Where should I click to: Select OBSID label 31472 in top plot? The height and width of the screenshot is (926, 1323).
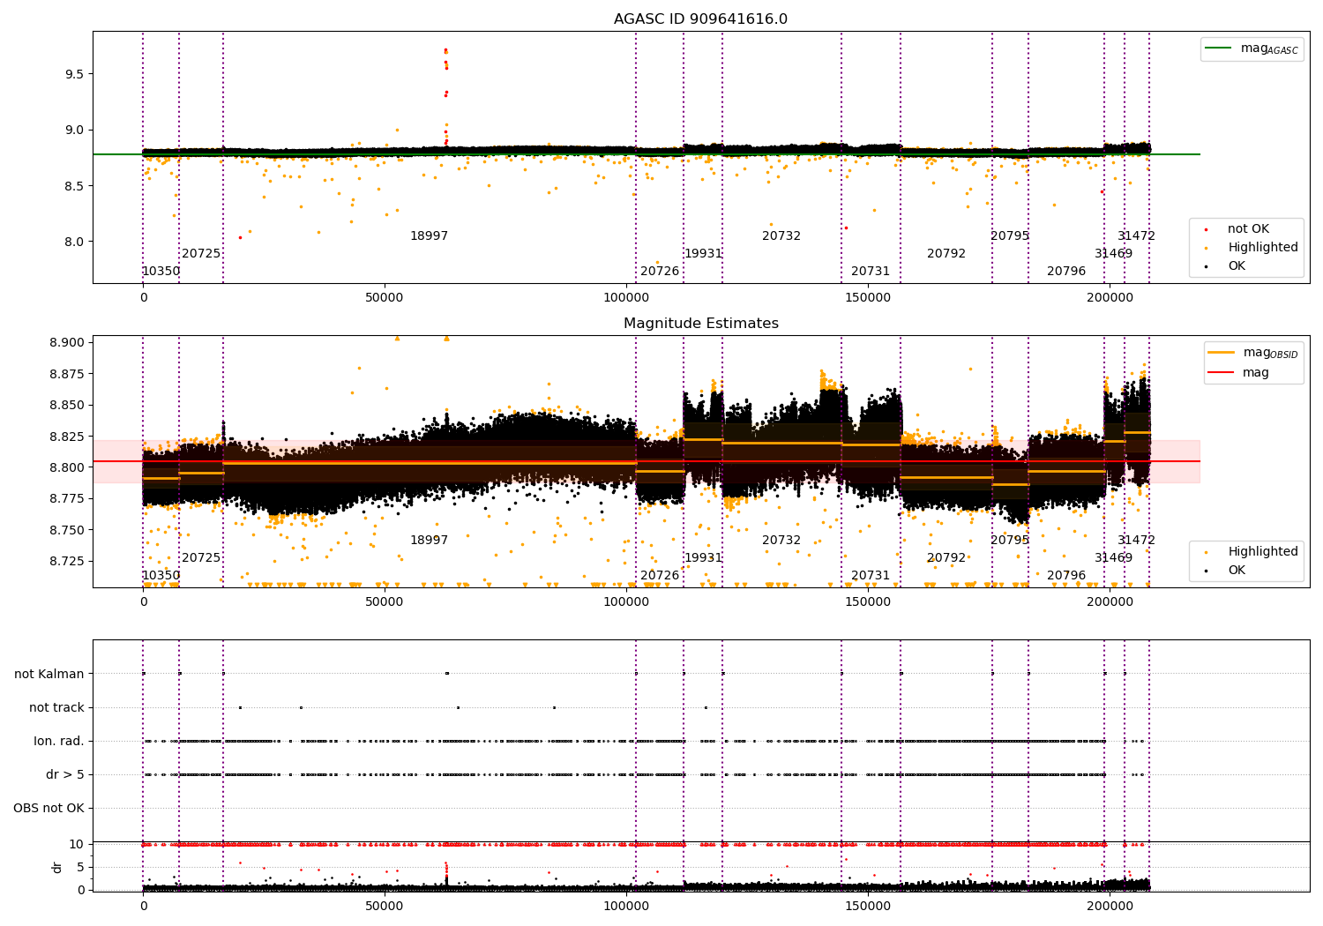click(1136, 236)
